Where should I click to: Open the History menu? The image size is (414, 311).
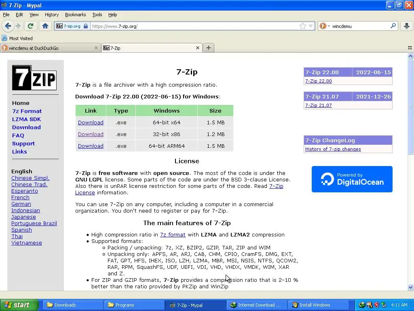(x=51, y=15)
